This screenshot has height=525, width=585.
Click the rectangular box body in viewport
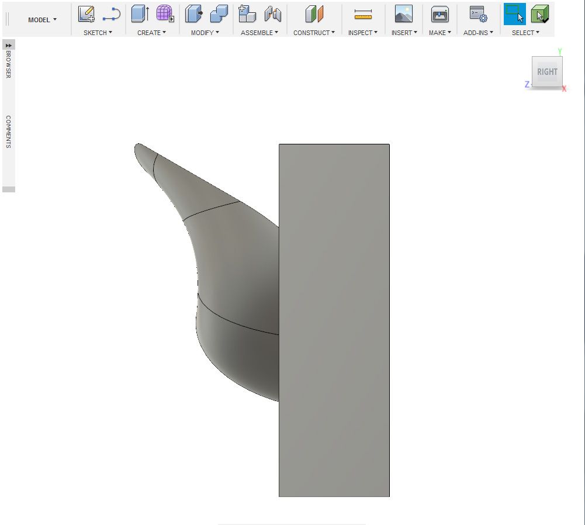(x=334, y=320)
